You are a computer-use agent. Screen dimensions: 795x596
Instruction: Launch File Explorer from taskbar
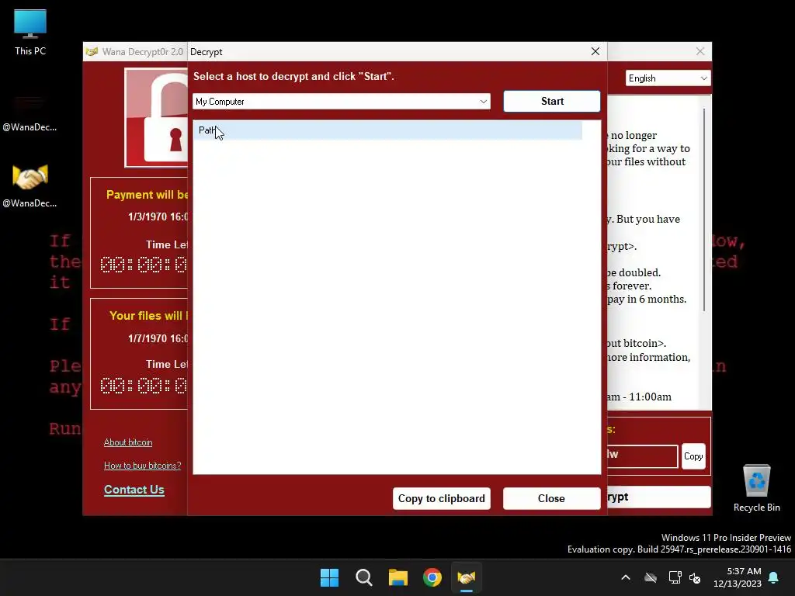tap(398, 577)
